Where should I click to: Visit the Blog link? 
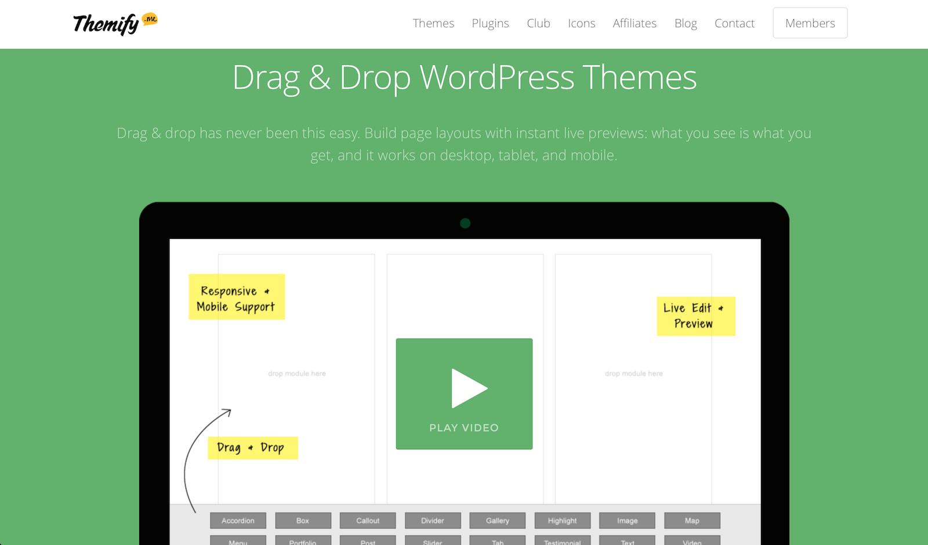click(686, 23)
